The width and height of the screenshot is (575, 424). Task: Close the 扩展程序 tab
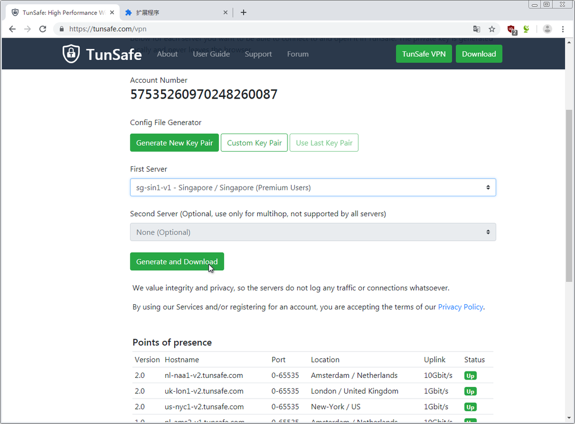coord(225,13)
